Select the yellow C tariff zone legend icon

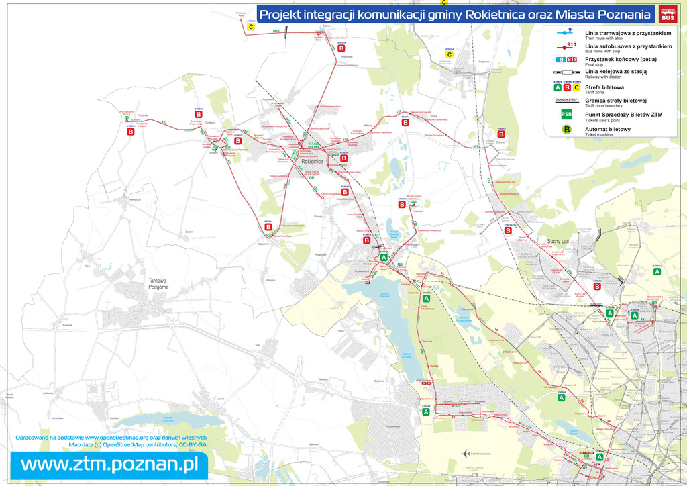click(x=576, y=87)
